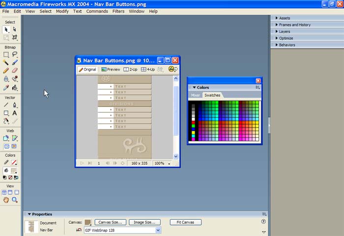Select the Magic Wand tool
The height and width of the screenshot is (236, 344).
[x=6, y=62]
